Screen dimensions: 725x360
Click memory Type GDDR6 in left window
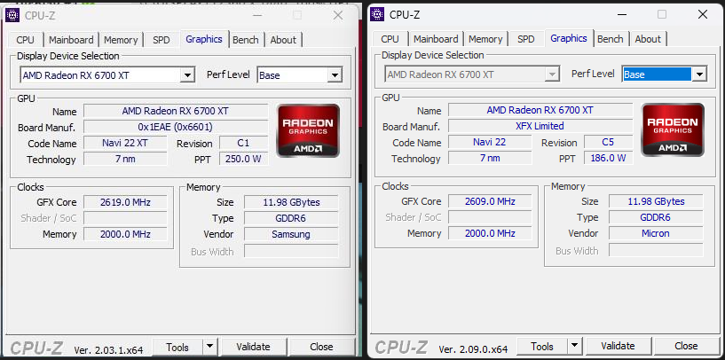pos(291,218)
